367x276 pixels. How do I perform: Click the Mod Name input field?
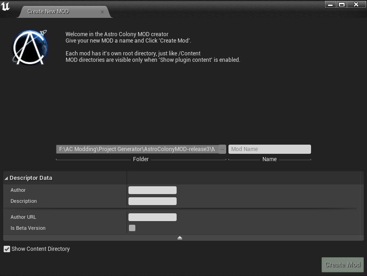[x=269, y=149]
